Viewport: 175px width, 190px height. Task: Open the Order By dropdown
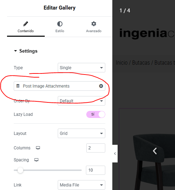click(81, 101)
